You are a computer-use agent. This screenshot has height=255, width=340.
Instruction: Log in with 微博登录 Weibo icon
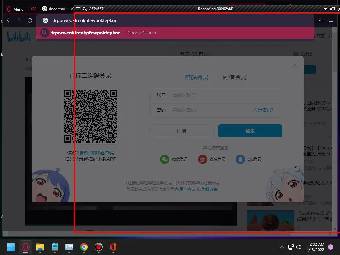(202, 159)
